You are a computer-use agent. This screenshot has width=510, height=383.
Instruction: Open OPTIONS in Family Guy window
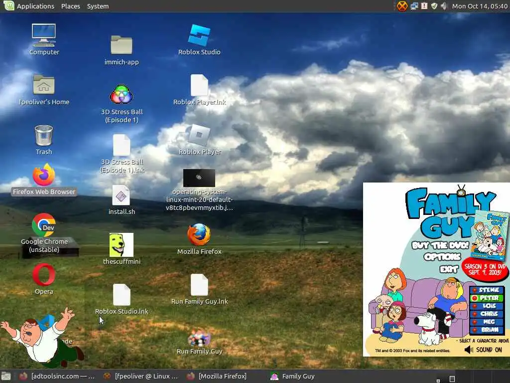(x=442, y=257)
